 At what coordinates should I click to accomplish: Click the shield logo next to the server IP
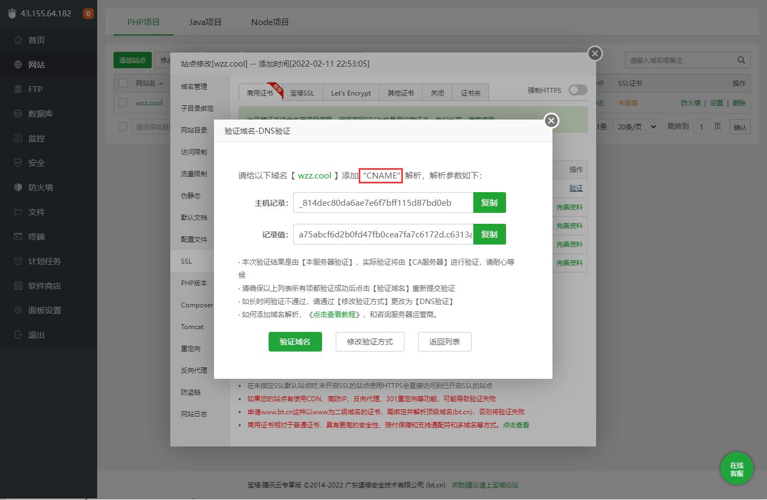coord(12,14)
